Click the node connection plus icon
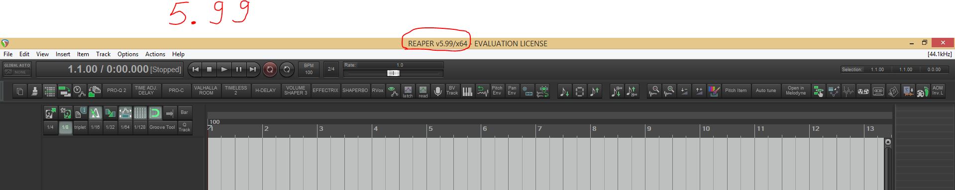Viewport: 955px width, 190px height. pos(834,91)
